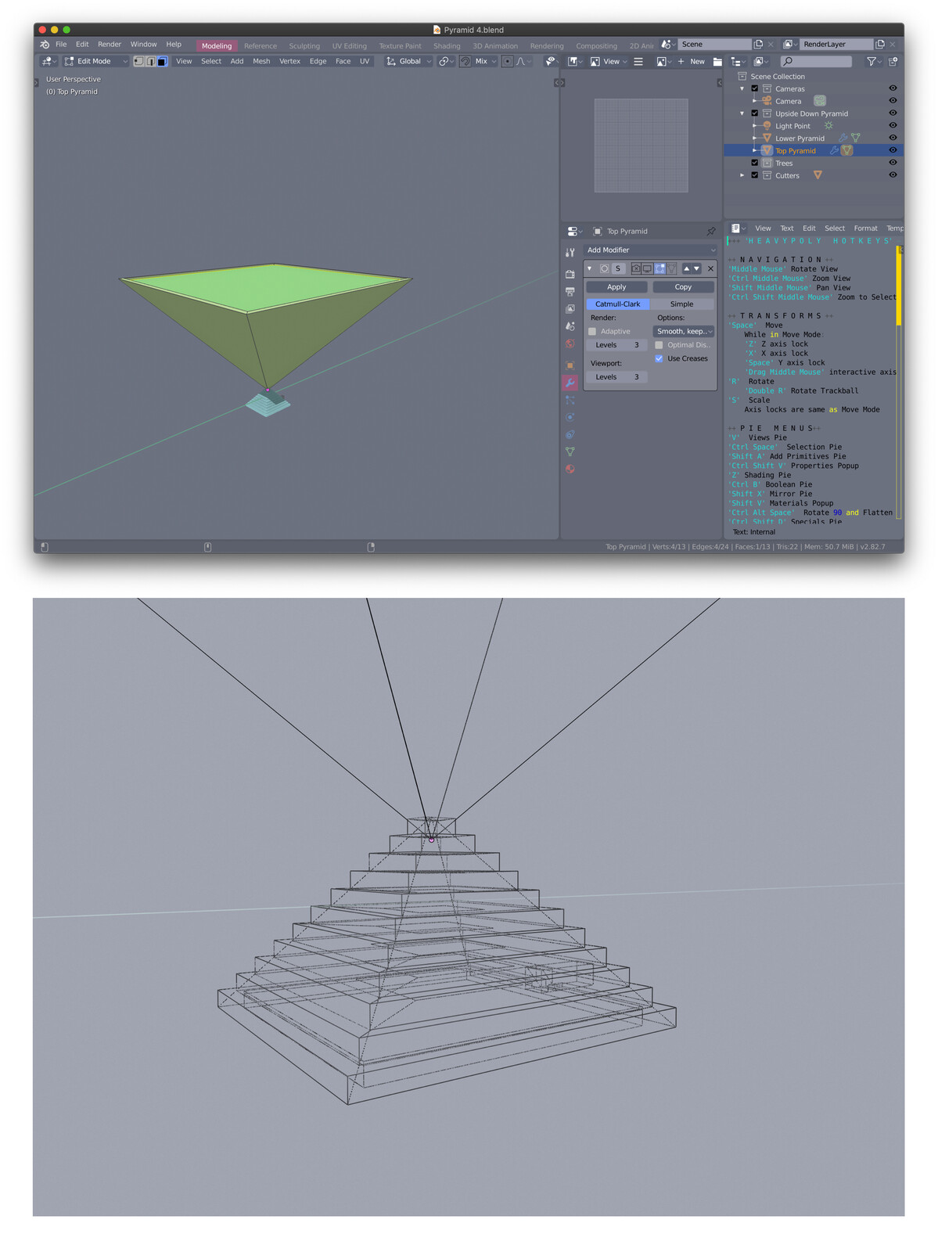938x1252 pixels.
Task: Open Active Tool and workspace settings tab
Action: [x=570, y=253]
